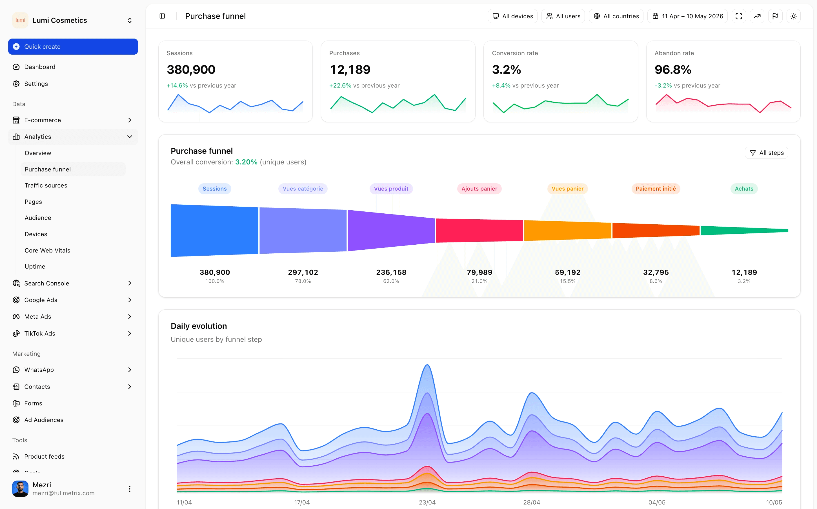Click the Search Console globe icon

tap(16, 283)
